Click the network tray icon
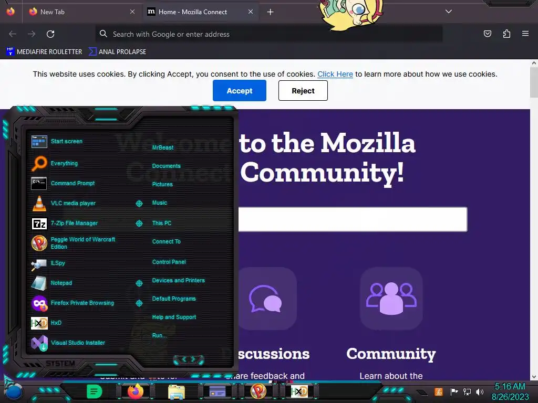 click(x=467, y=391)
